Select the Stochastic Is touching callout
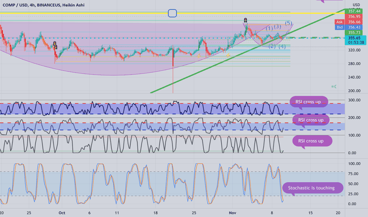 (x=312, y=188)
